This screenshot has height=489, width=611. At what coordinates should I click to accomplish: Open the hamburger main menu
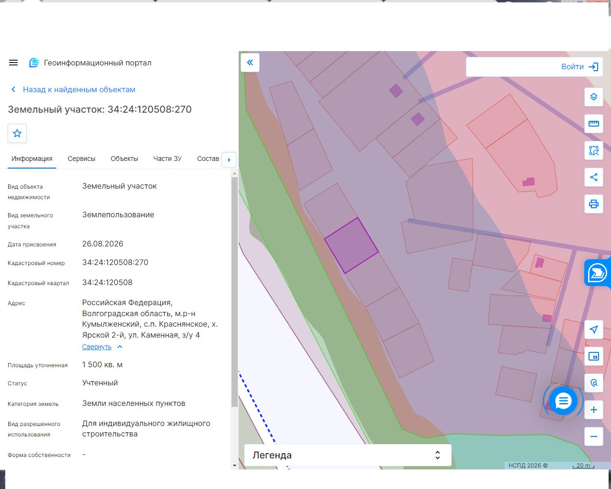click(13, 63)
